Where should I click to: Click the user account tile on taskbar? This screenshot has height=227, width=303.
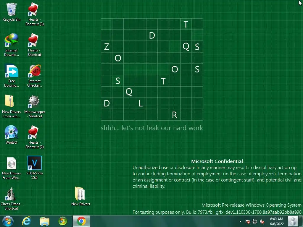[293, 221]
